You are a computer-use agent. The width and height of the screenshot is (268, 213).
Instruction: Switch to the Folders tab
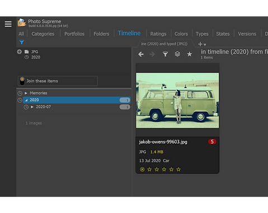click(101, 34)
